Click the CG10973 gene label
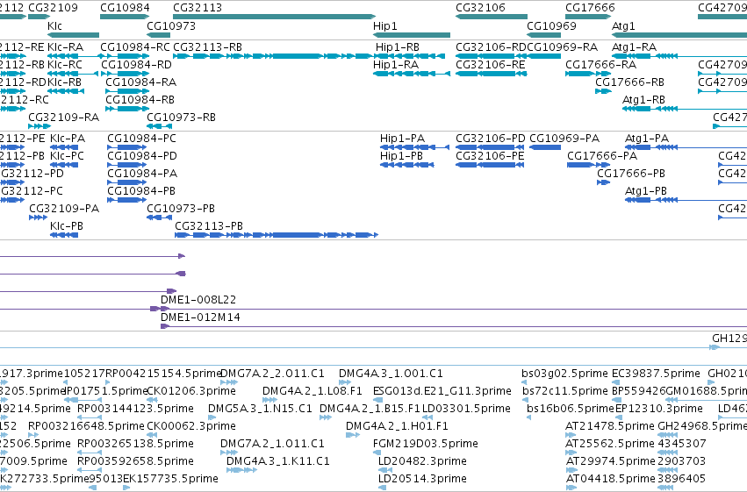The image size is (747, 492). (x=171, y=25)
